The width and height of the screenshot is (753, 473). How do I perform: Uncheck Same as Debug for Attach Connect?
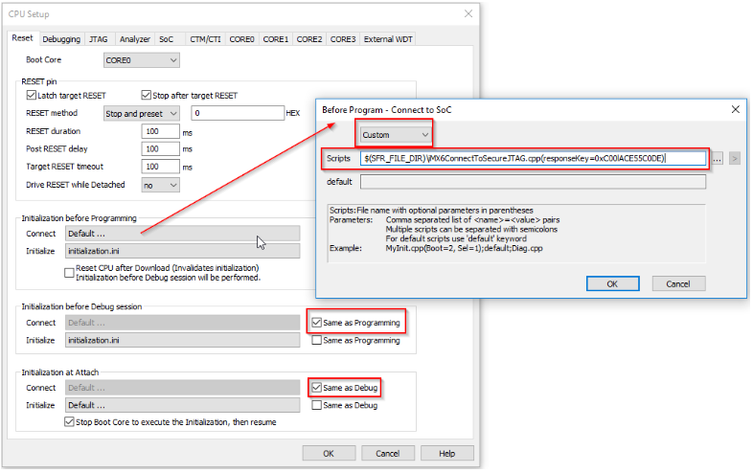click(316, 388)
